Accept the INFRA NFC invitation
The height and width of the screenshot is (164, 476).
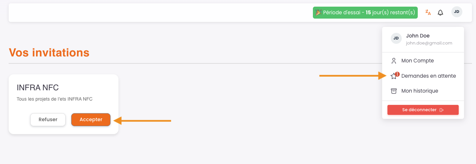(91, 120)
